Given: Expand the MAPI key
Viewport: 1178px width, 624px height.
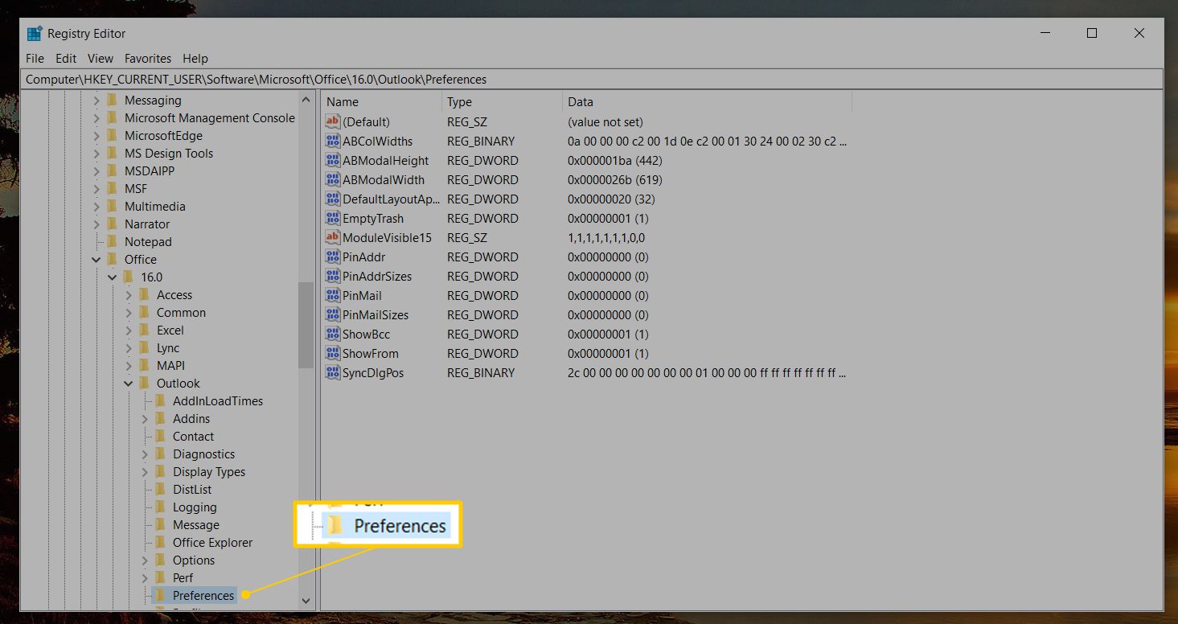Looking at the screenshot, I should point(129,365).
